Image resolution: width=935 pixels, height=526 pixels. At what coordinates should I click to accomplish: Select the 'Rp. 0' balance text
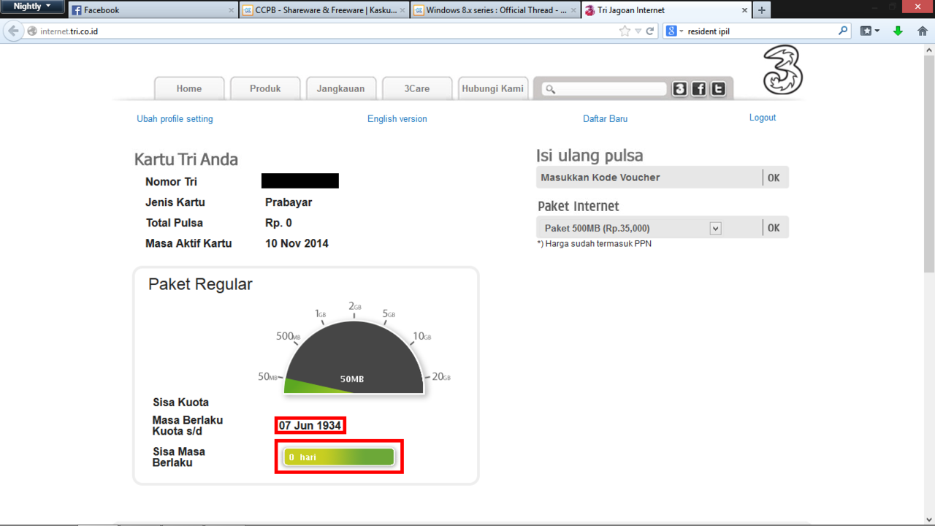coord(278,223)
